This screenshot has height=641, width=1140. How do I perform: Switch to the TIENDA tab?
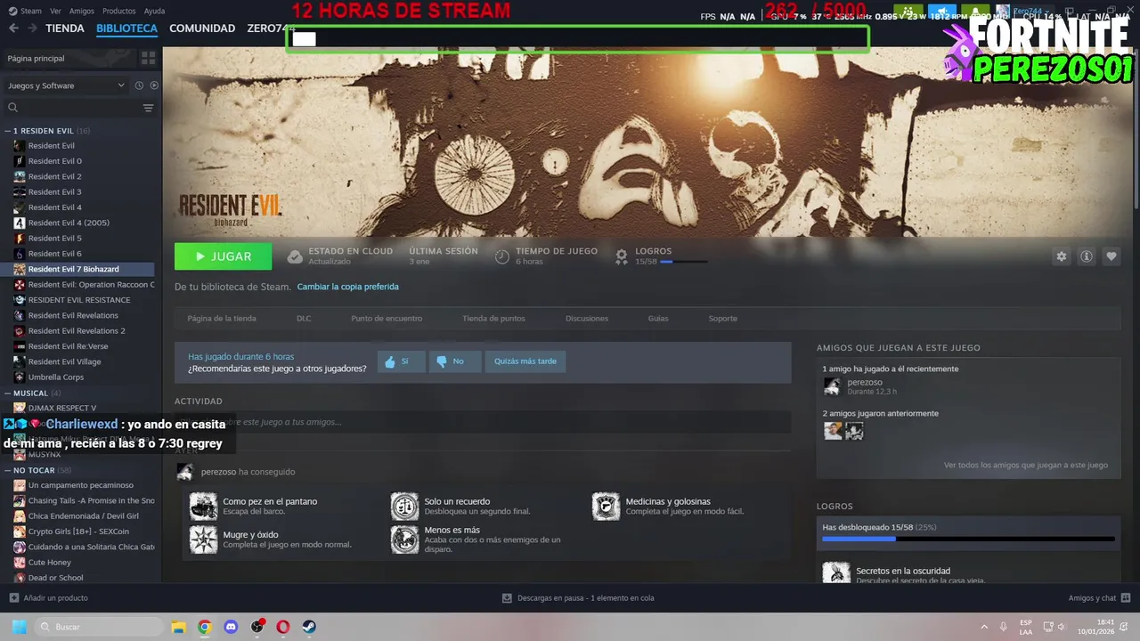pos(65,28)
